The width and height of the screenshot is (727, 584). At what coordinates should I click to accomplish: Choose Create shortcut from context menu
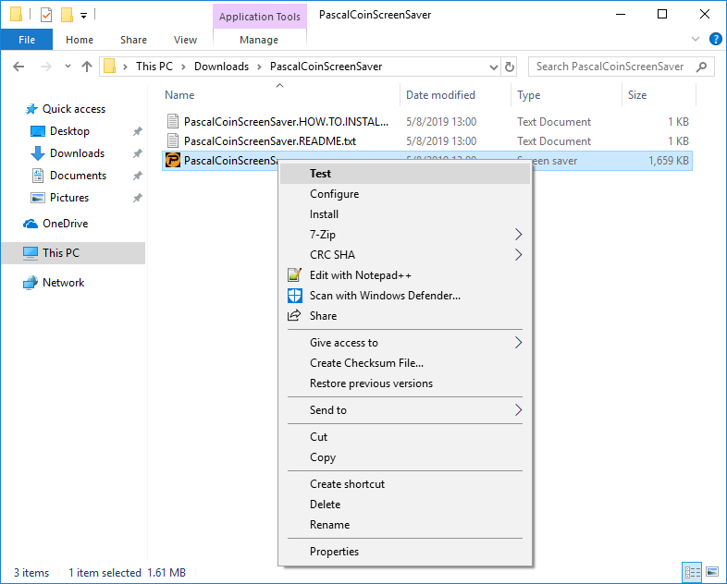[x=405, y=484]
